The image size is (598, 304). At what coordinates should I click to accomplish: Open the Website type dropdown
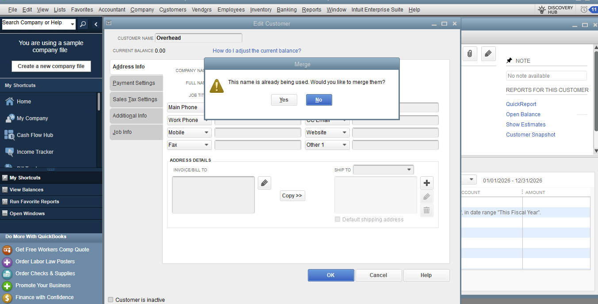click(x=345, y=133)
